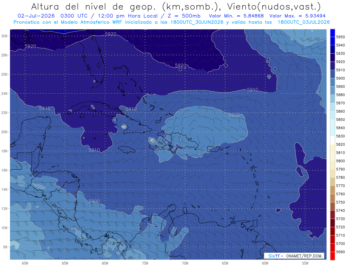Click the '5740' value in the color legend
The image size is (346, 267).
(340, 211)
